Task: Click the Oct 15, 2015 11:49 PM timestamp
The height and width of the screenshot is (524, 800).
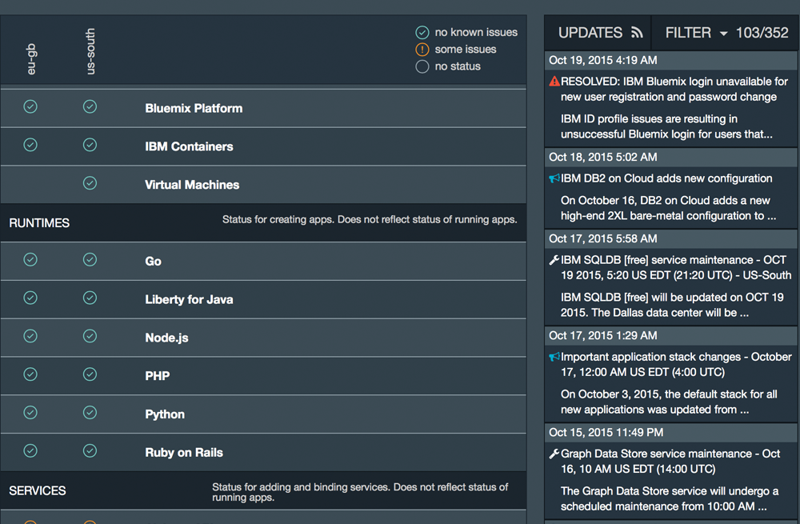Action: pyautogui.click(x=606, y=433)
